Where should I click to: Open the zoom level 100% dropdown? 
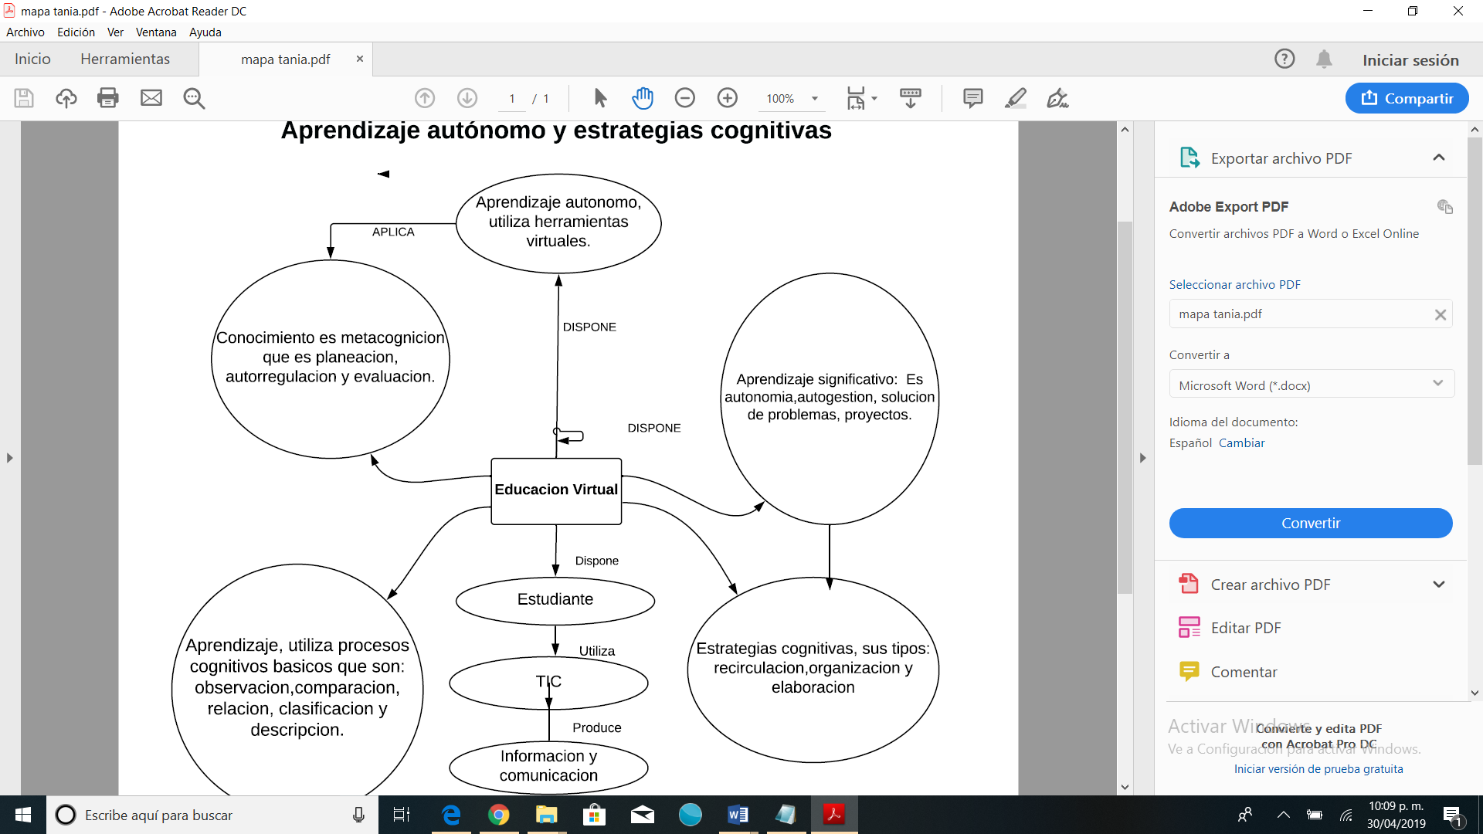(x=814, y=99)
